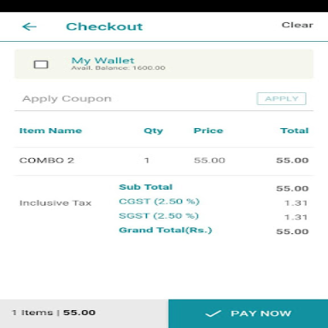328x328 pixels.
Task: Click the Qty column header
Action: pyautogui.click(x=153, y=131)
